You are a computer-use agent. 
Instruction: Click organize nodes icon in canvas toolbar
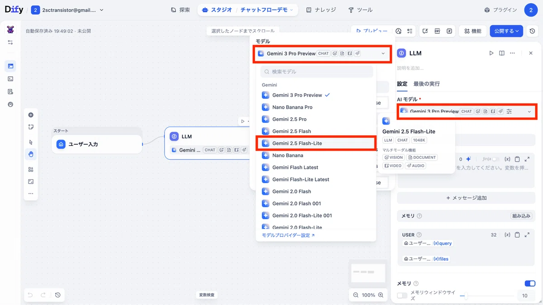(x=31, y=170)
